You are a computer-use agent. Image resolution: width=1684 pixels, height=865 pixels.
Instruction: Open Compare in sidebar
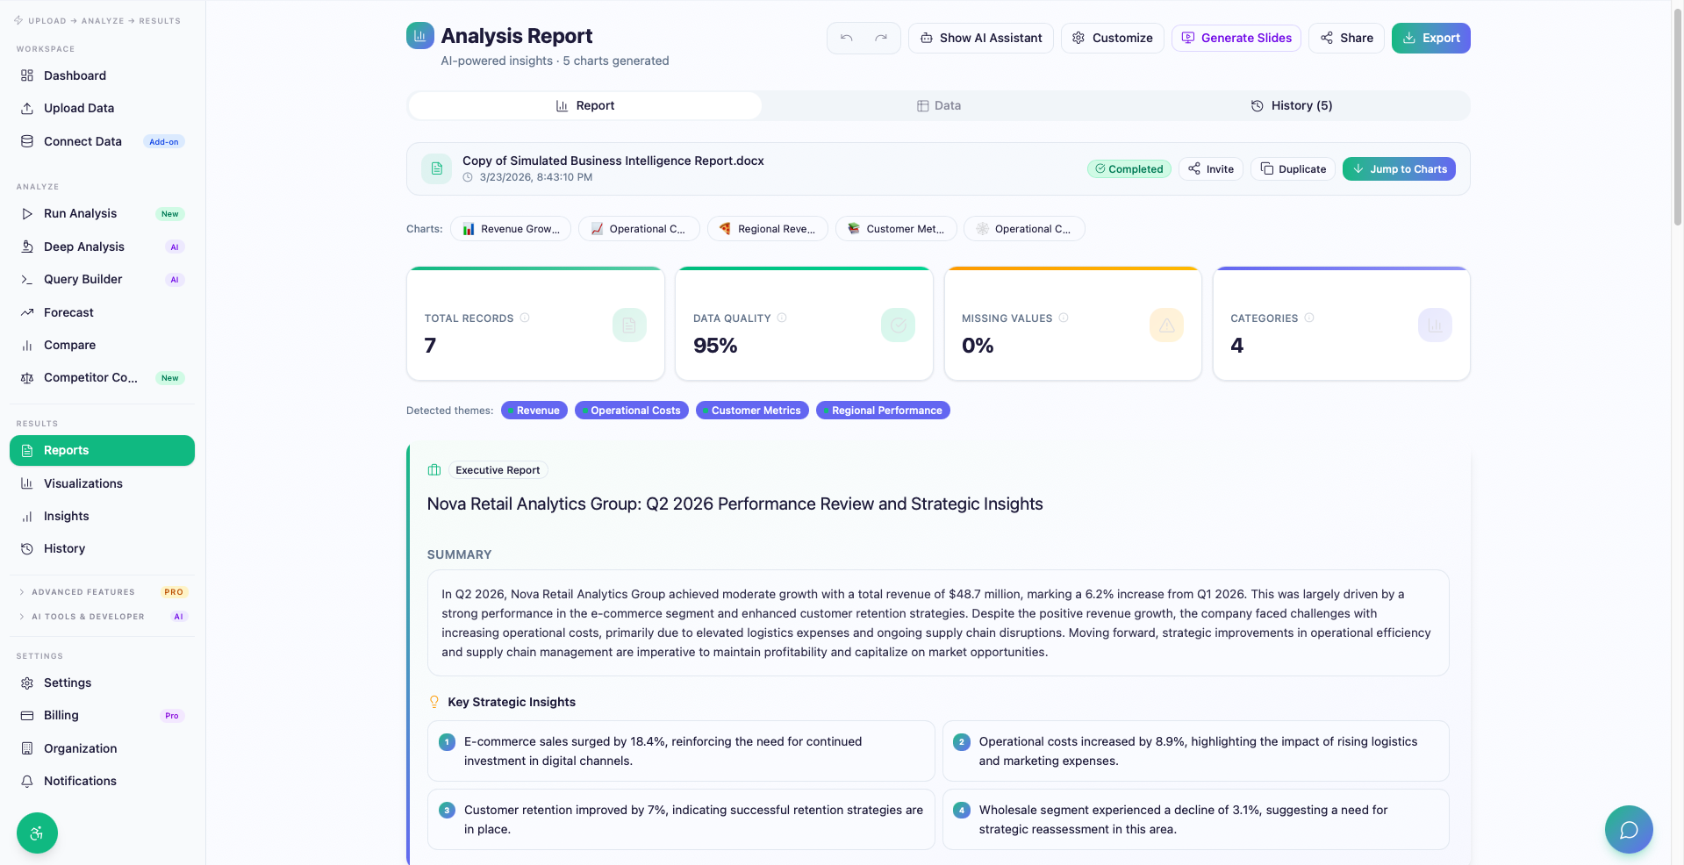coord(102,345)
